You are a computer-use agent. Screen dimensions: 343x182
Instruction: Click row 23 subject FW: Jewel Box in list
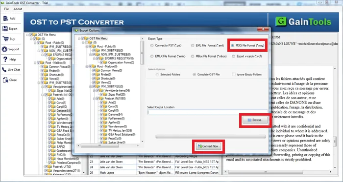[x=196, y=162]
